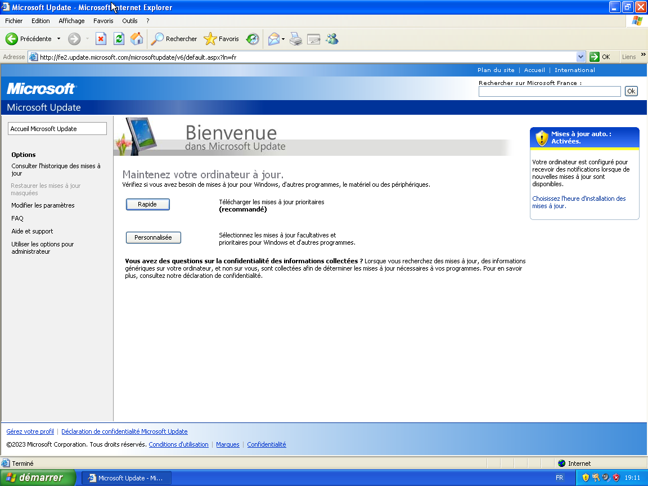
Task: Click the Internet zone globe icon
Action: click(x=561, y=463)
